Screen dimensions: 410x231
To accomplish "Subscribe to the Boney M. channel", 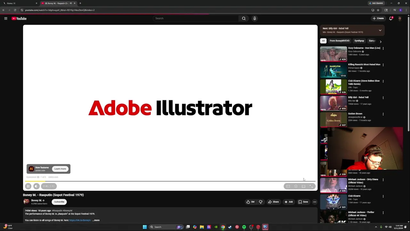I will point(59,202).
